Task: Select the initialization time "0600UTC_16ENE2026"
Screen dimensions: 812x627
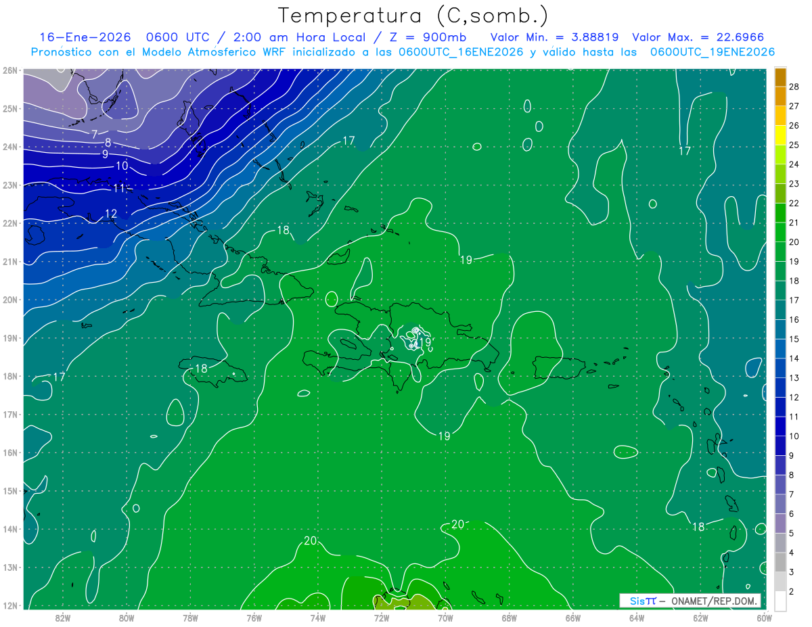Action: [x=461, y=52]
